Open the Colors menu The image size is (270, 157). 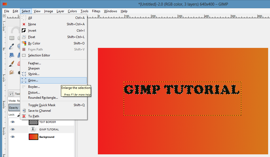(x=72, y=11)
